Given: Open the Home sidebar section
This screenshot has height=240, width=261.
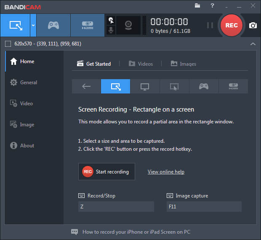Looking at the screenshot, I should [x=34, y=61].
